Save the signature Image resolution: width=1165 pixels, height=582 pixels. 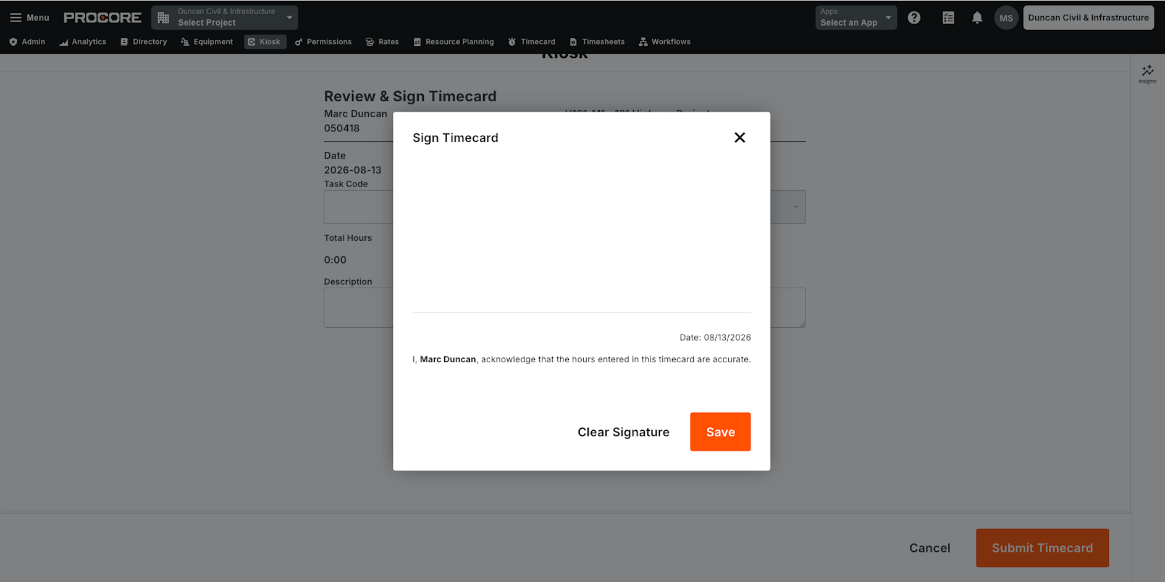(720, 432)
